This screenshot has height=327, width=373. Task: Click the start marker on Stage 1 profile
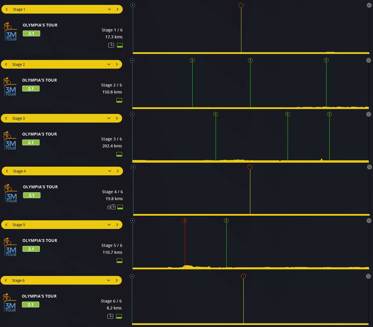(133, 5)
